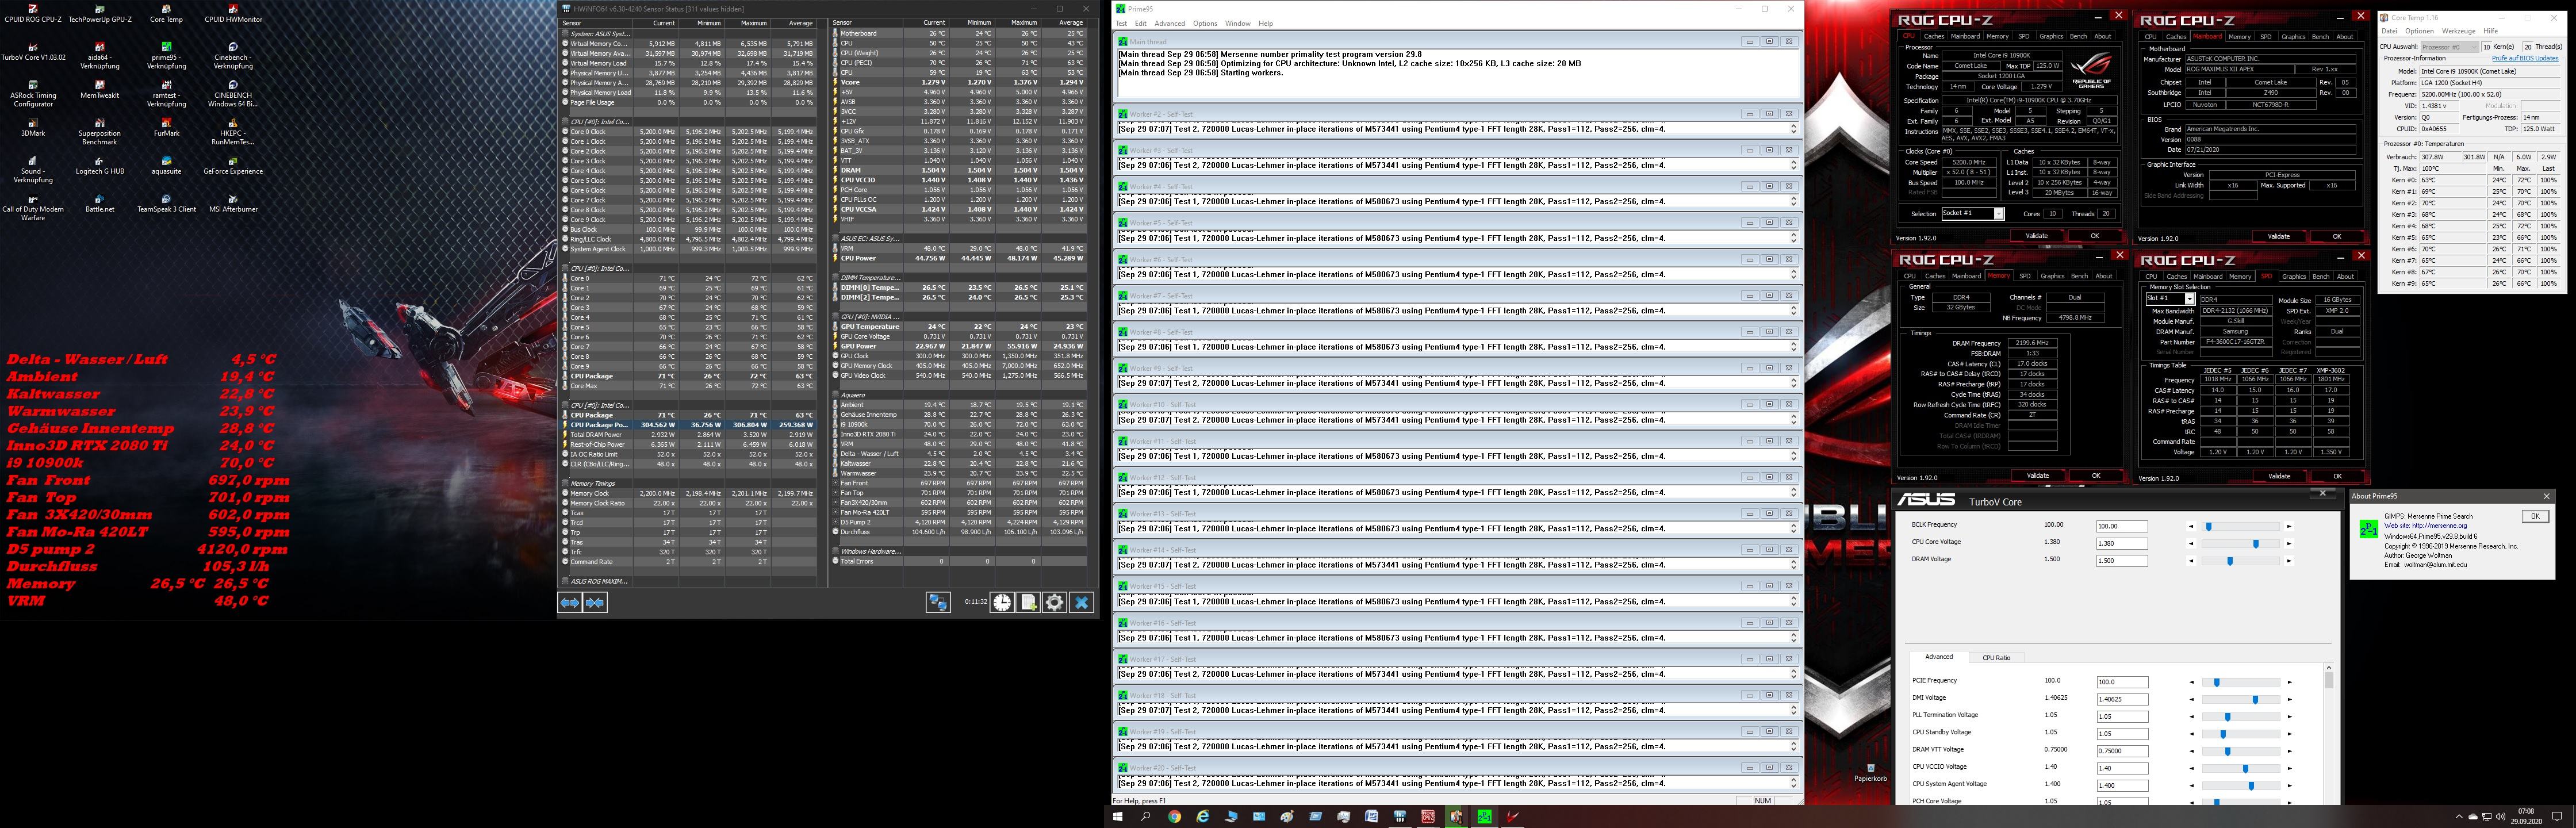
Task: Select the Bench tab in the CPU-Z Mainboard window
Action: click(x=2320, y=37)
